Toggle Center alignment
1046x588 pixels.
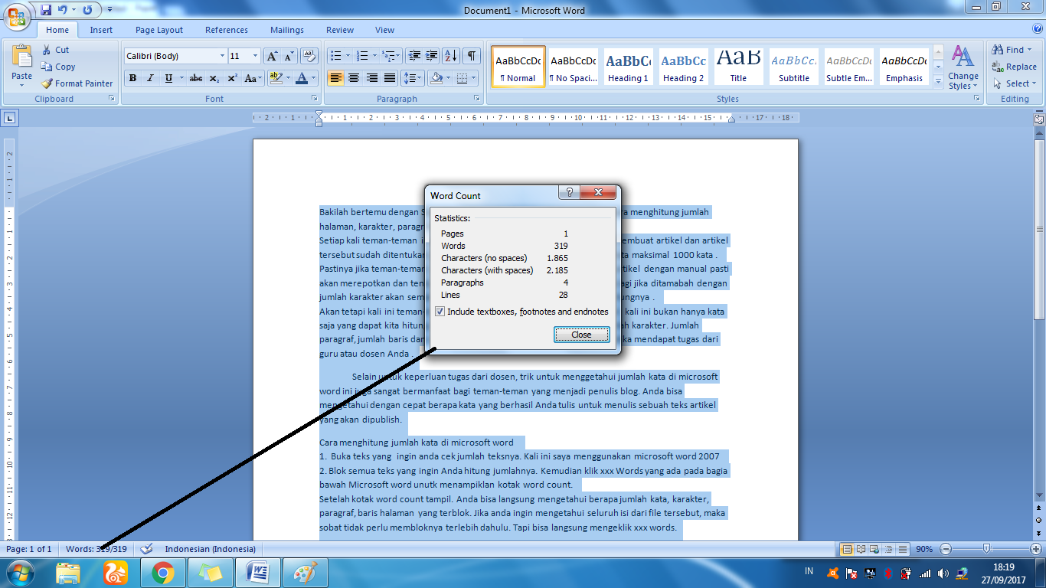[x=354, y=78]
